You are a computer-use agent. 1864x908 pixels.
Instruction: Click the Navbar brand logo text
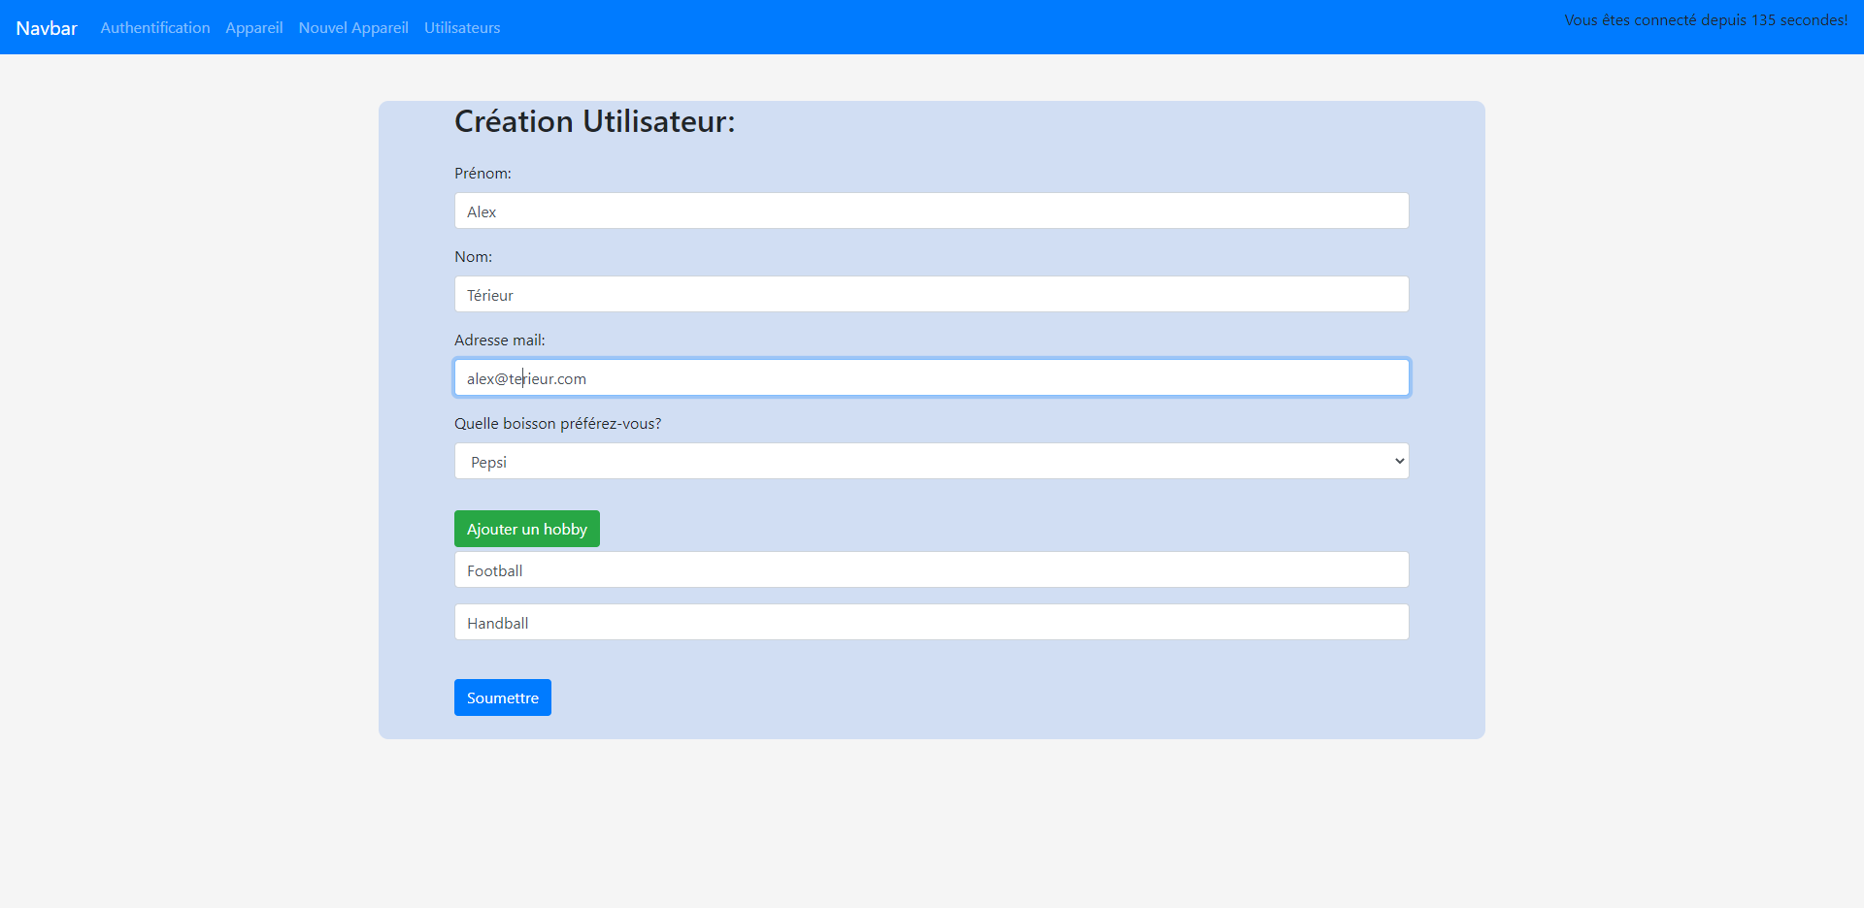[47, 28]
